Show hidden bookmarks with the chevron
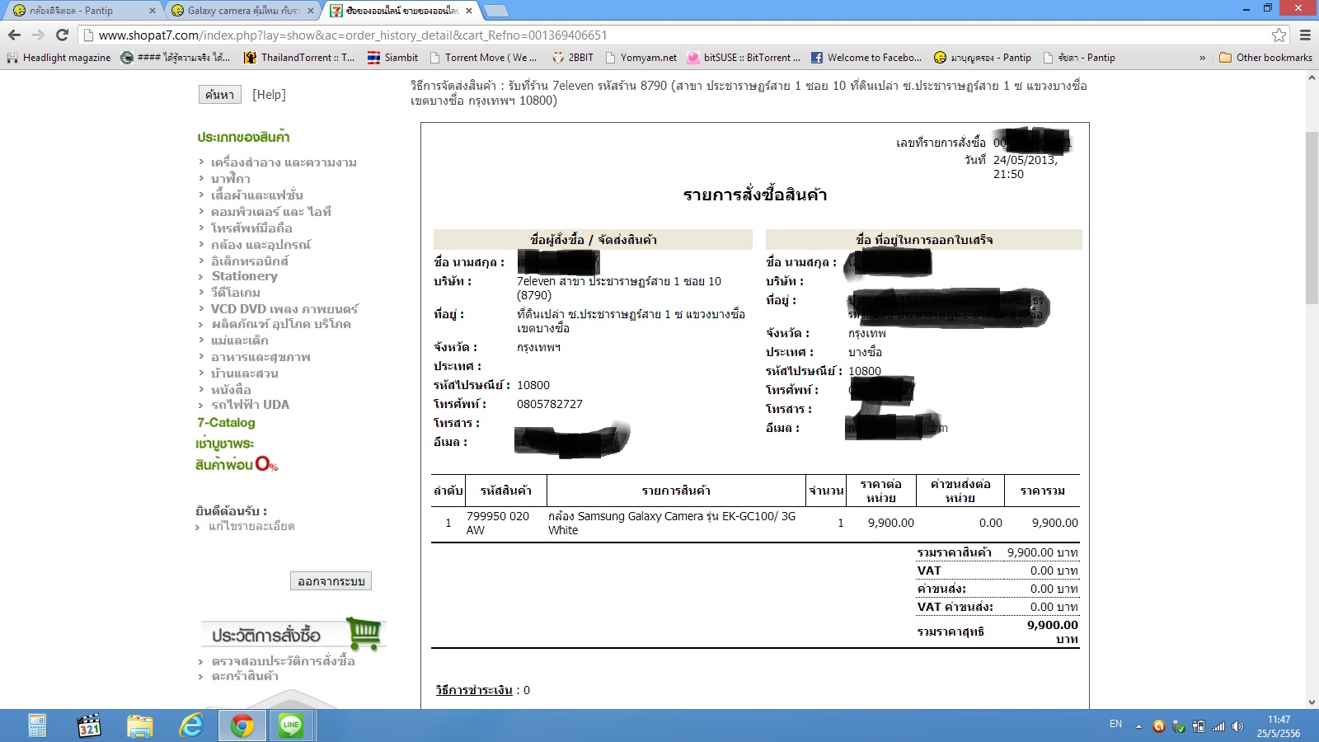1319x742 pixels. pyautogui.click(x=1202, y=58)
